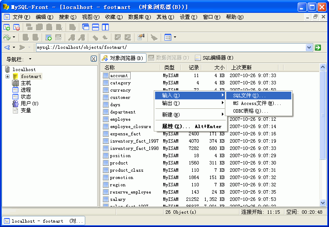
Task: Open the 文件 menu
Action: 21,17
